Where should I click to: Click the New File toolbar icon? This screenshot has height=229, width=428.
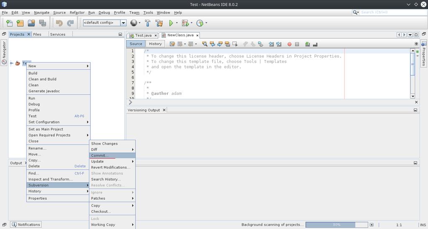(9, 23)
